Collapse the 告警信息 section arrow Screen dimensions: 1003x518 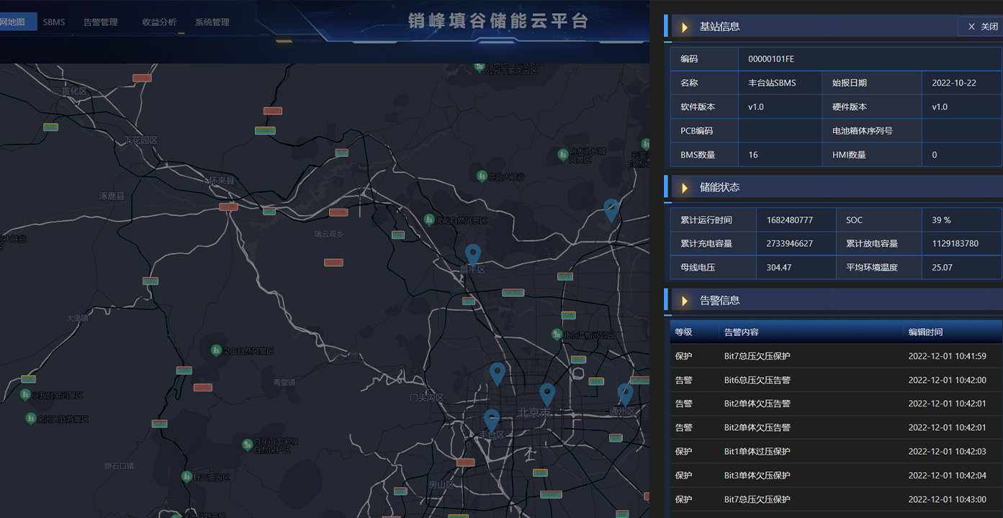(x=685, y=301)
